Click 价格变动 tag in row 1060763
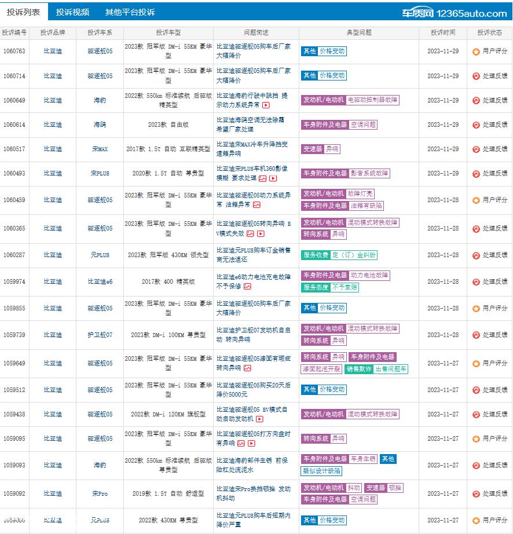The height and width of the screenshot is (534, 513). click(332, 51)
